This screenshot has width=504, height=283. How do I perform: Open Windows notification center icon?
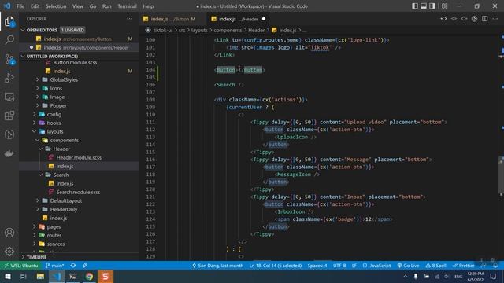[494, 276]
